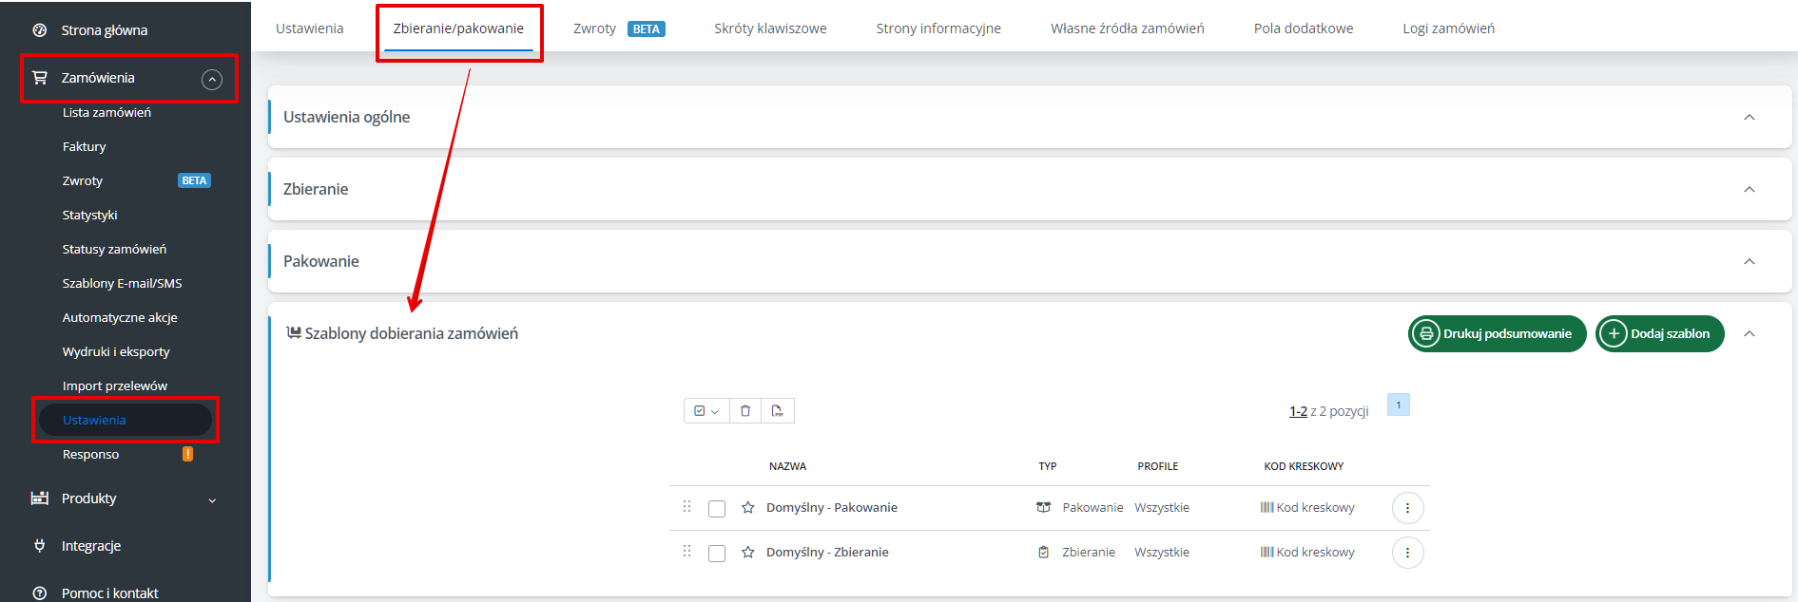The height and width of the screenshot is (602, 1798).
Task: Open Faktury in sidebar
Action: pos(85,146)
